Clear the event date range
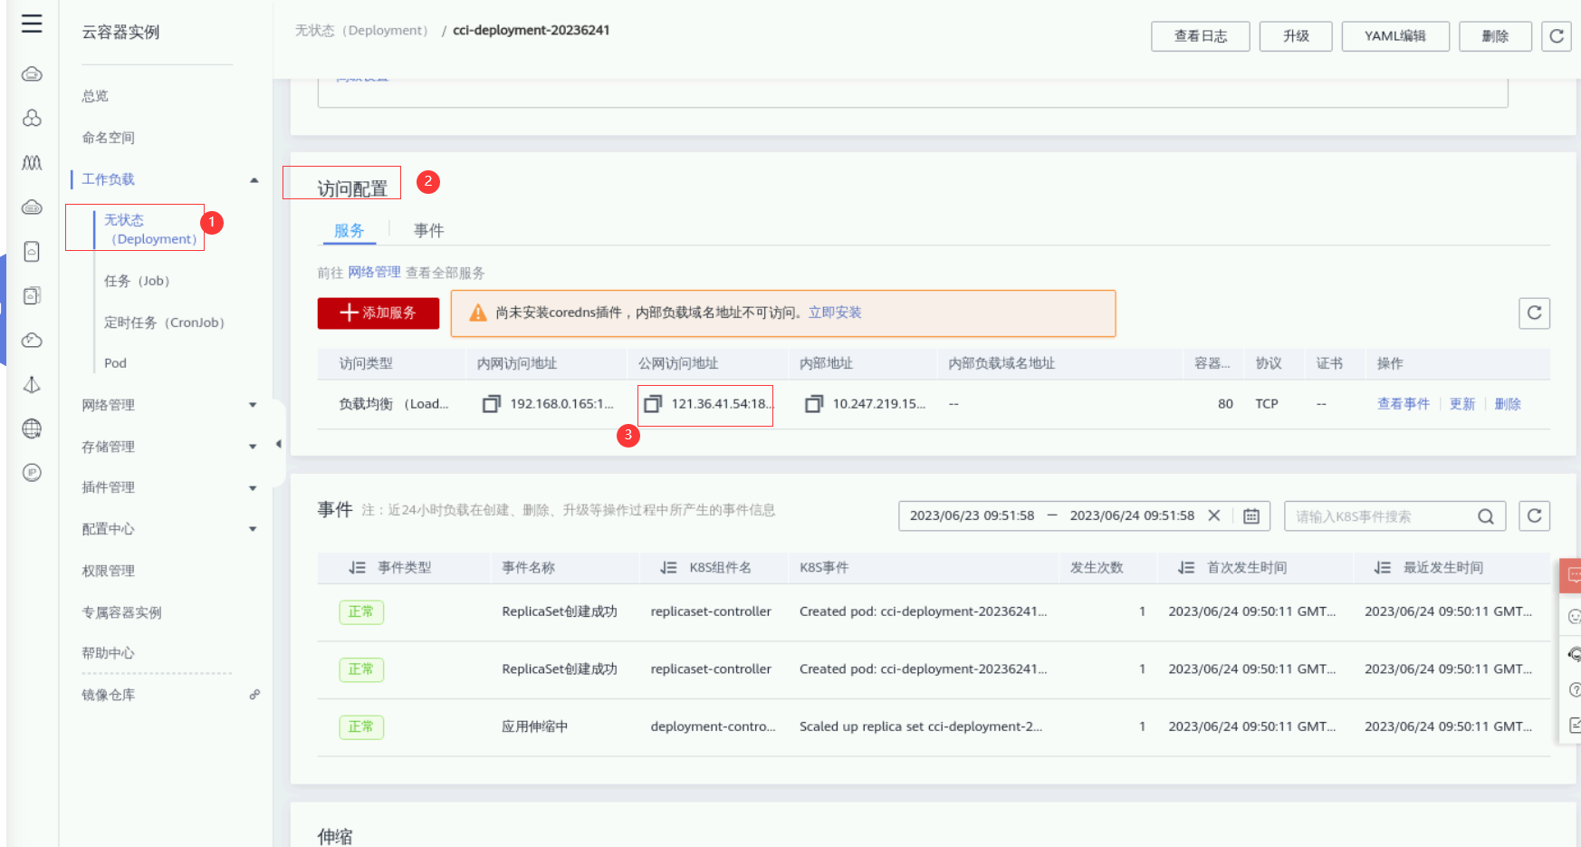The height and width of the screenshot is (847, 1581). [1214, 515]
